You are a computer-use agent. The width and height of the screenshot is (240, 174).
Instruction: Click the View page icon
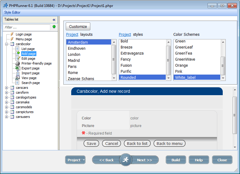point(18,78)
